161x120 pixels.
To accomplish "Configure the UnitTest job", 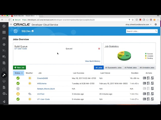I will pos(148,94).
